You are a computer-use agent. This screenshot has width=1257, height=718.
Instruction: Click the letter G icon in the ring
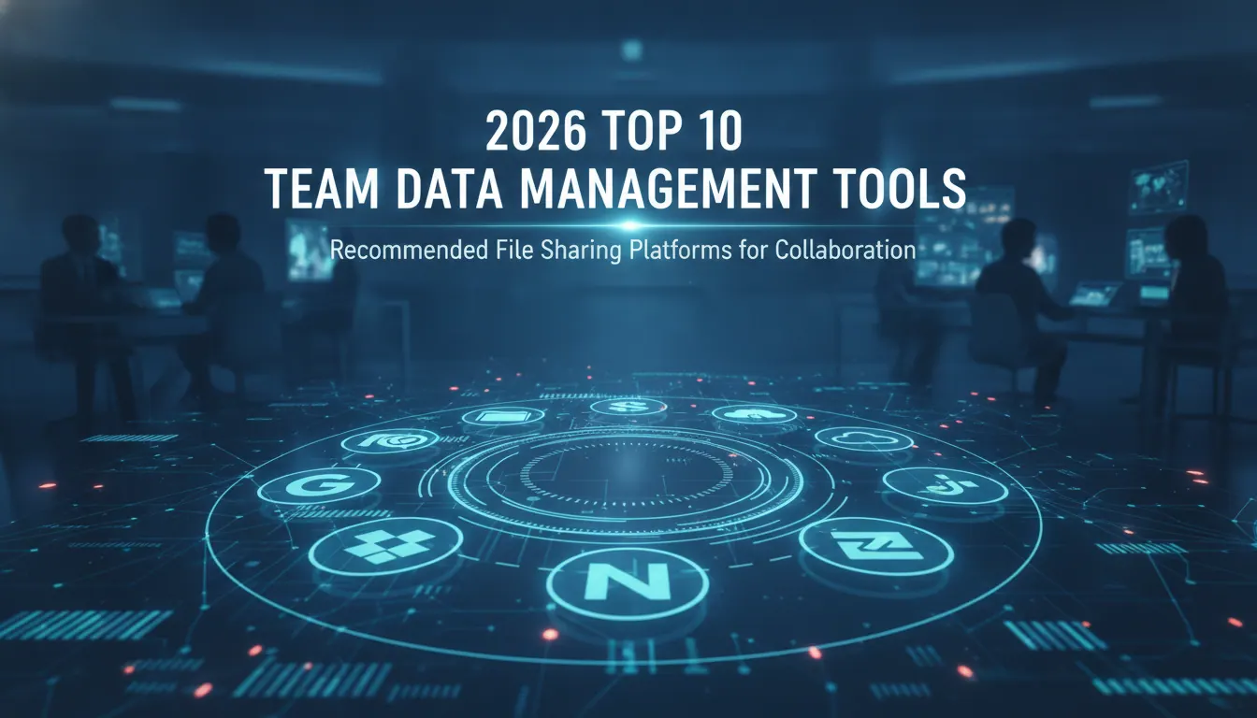318,486
